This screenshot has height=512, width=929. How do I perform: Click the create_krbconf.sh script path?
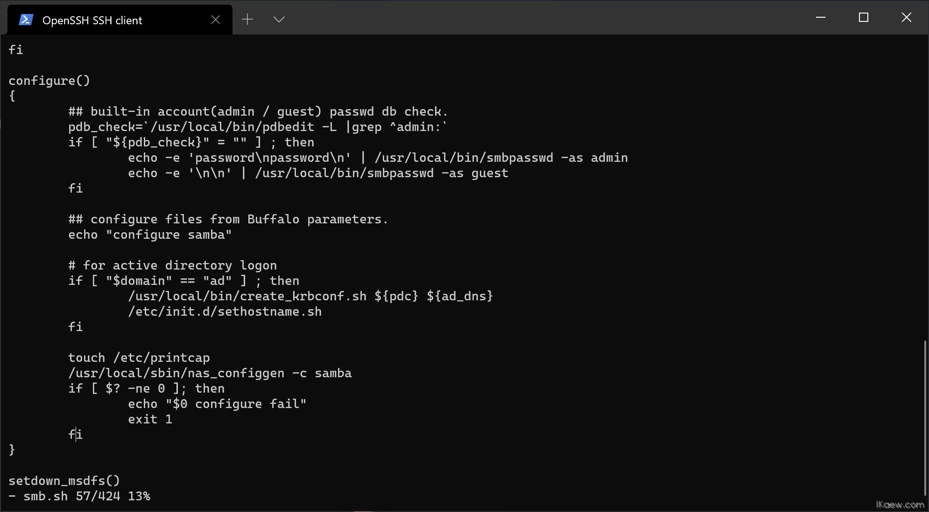click(247, 296)
